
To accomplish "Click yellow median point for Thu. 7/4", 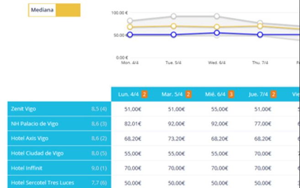I will [260, 26].
